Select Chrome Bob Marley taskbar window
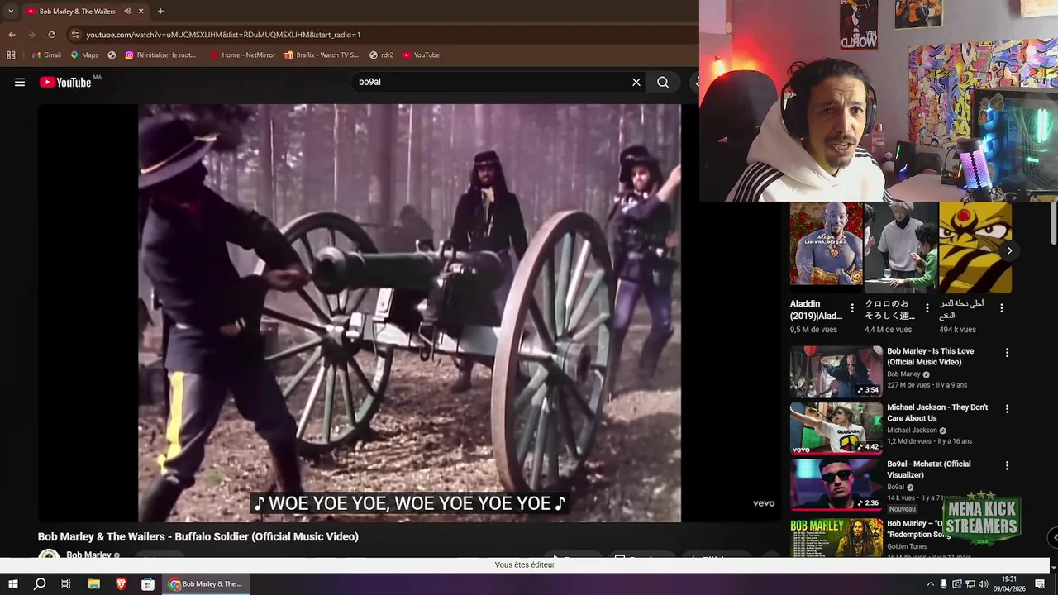Screen dimensions: 1058x595 205,583
